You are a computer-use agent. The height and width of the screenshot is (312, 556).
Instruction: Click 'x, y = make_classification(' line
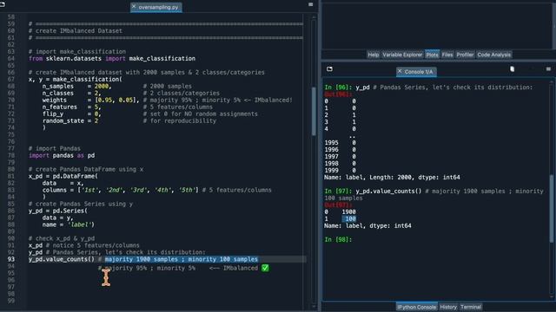[76, 79]
